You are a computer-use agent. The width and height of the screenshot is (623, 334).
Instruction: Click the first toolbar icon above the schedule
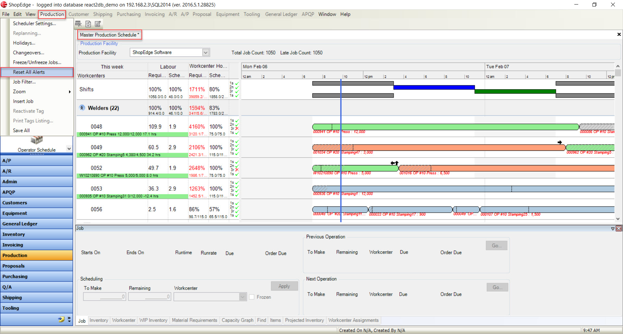(78, 24)
